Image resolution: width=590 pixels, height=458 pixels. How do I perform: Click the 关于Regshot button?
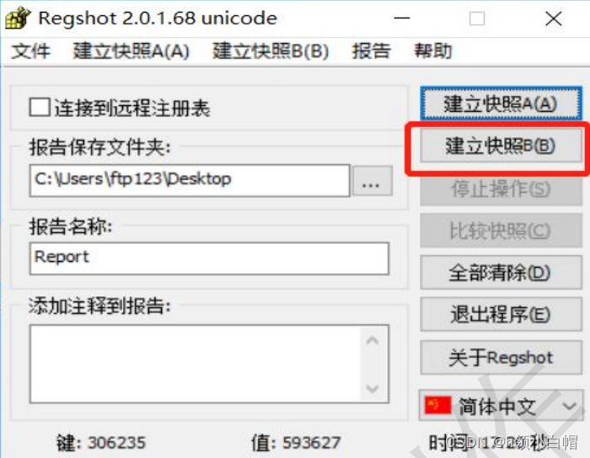(x=501, y=357)
